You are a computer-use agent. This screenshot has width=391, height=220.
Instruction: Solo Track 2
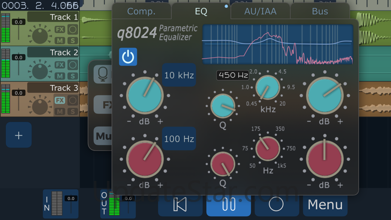[x=73, y=76]
